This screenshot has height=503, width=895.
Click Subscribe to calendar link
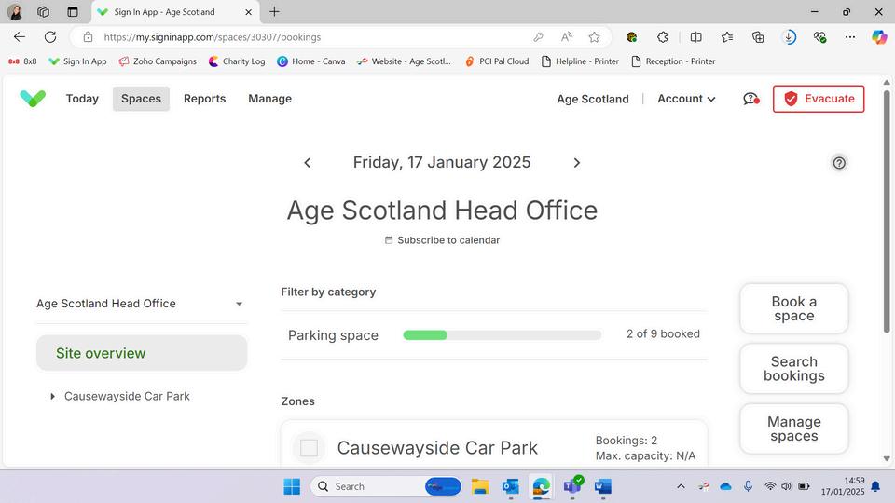442,240
